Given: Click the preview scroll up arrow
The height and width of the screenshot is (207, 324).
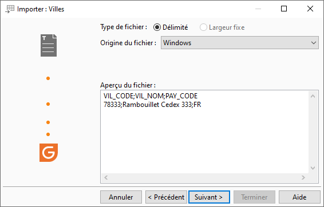Looking at the screenshot, I should coord(313,96).
